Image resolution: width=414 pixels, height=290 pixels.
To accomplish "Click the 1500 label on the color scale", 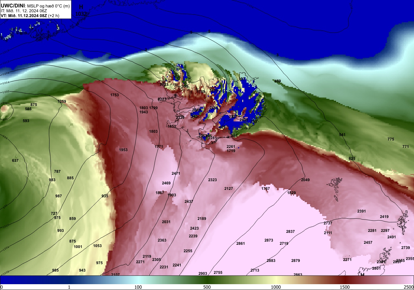I will [345, 287].
